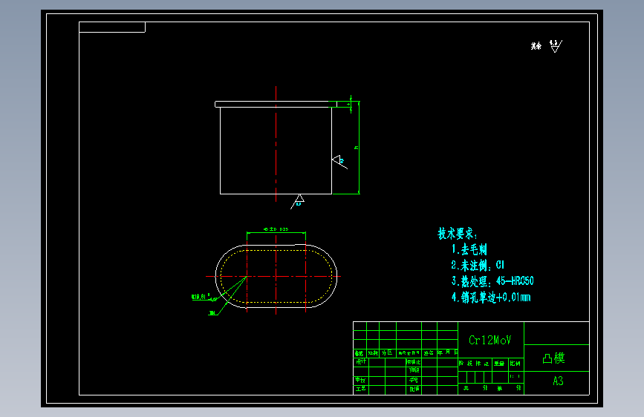Click the 其余 text beside roughness symbol
Screen dimensions: 644x417
click(536, 46)
